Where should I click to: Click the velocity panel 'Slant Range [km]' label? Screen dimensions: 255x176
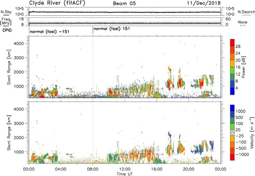[x=9, y=133]
